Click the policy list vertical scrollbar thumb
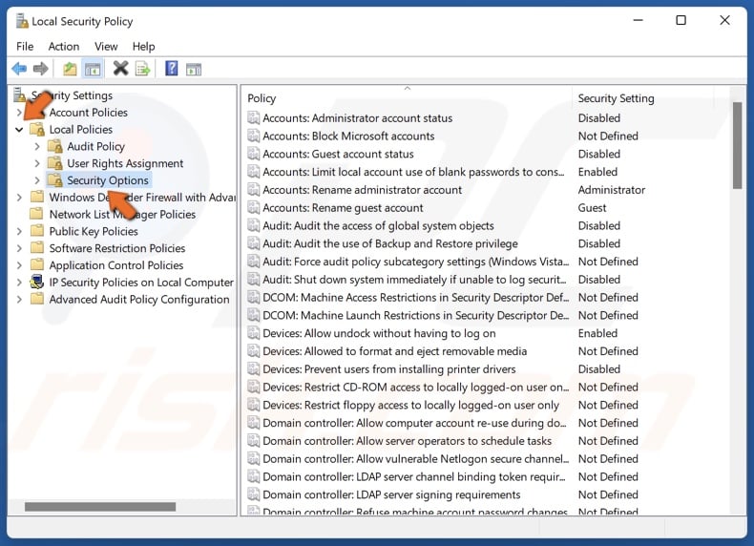Viewport: 754px width, 546px height. (x=737, y=145)
